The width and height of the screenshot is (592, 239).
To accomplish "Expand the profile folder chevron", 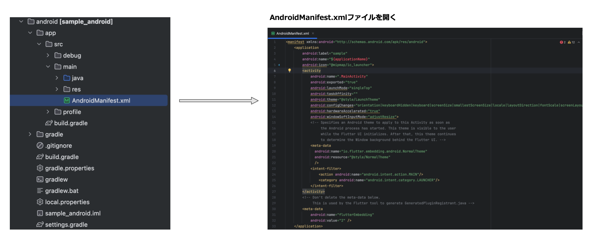I will point(48,112).
